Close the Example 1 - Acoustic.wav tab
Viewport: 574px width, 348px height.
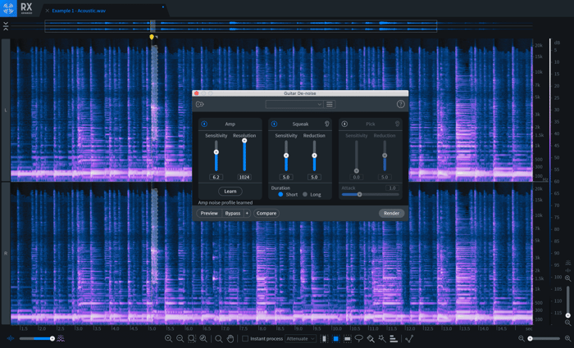point(48,11)
